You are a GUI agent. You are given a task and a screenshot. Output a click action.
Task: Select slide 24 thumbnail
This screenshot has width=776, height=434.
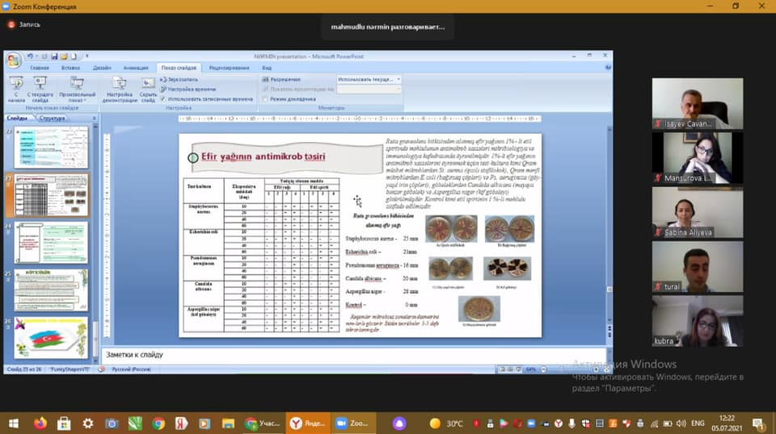51,243
